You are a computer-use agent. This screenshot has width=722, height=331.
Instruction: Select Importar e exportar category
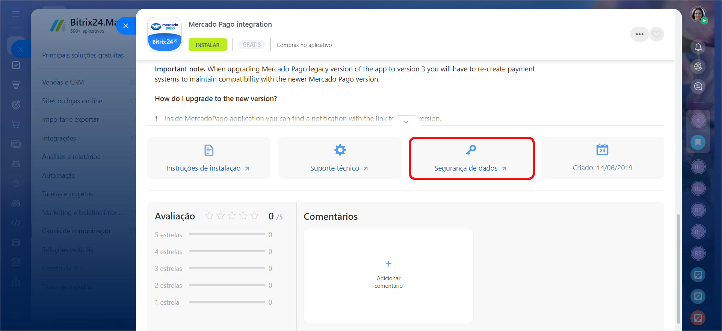[x=70, y=119]
